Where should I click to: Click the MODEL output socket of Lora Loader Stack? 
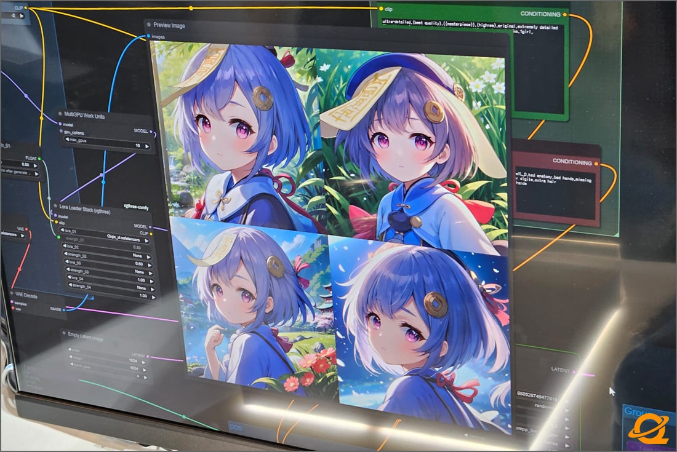click(150, 227)
